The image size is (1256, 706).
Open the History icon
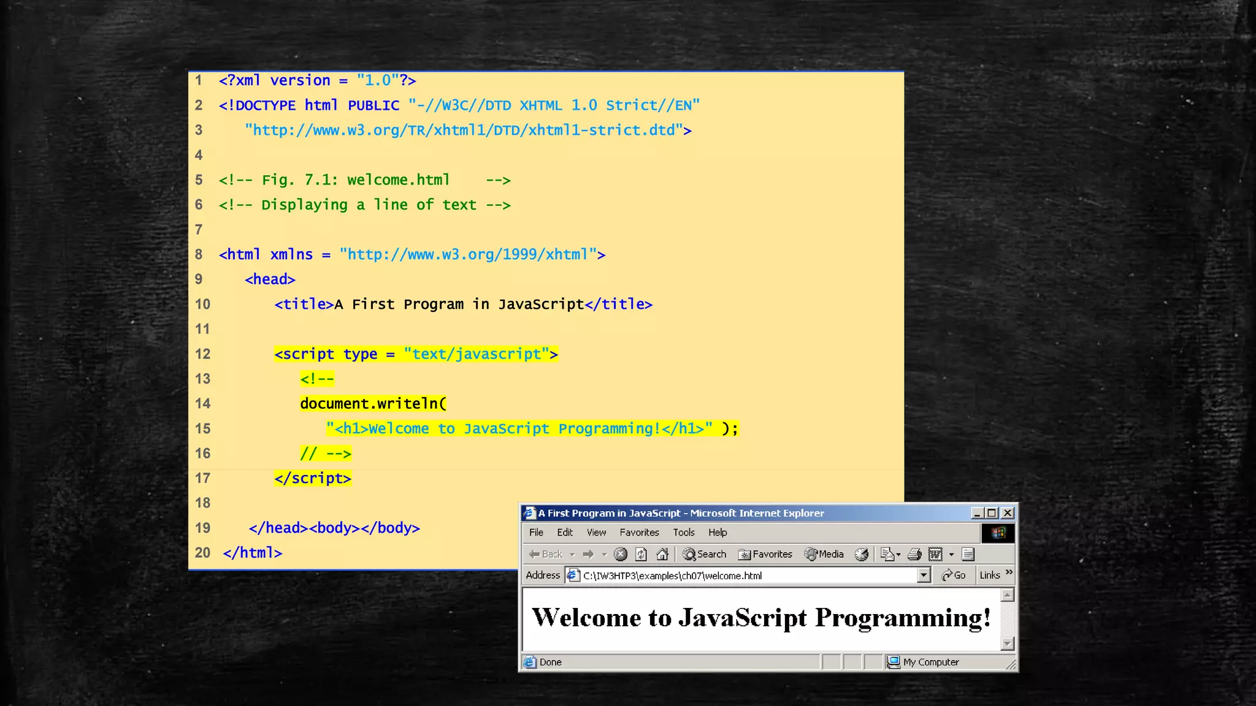(x=862, y=554)
